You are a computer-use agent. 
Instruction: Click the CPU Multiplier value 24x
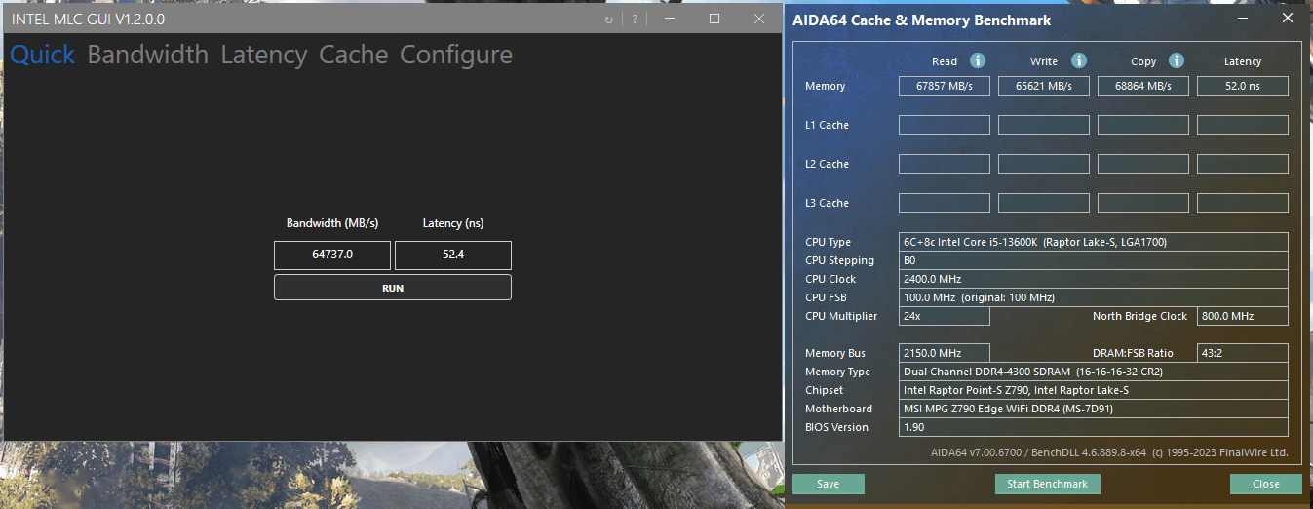point(945,316)
